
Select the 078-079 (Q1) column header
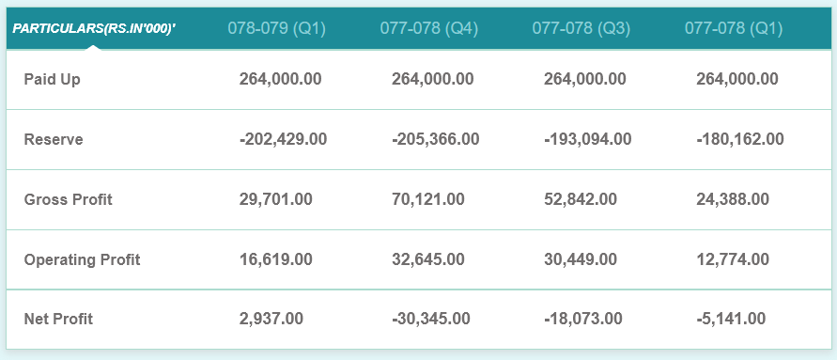tap(276, 28)
